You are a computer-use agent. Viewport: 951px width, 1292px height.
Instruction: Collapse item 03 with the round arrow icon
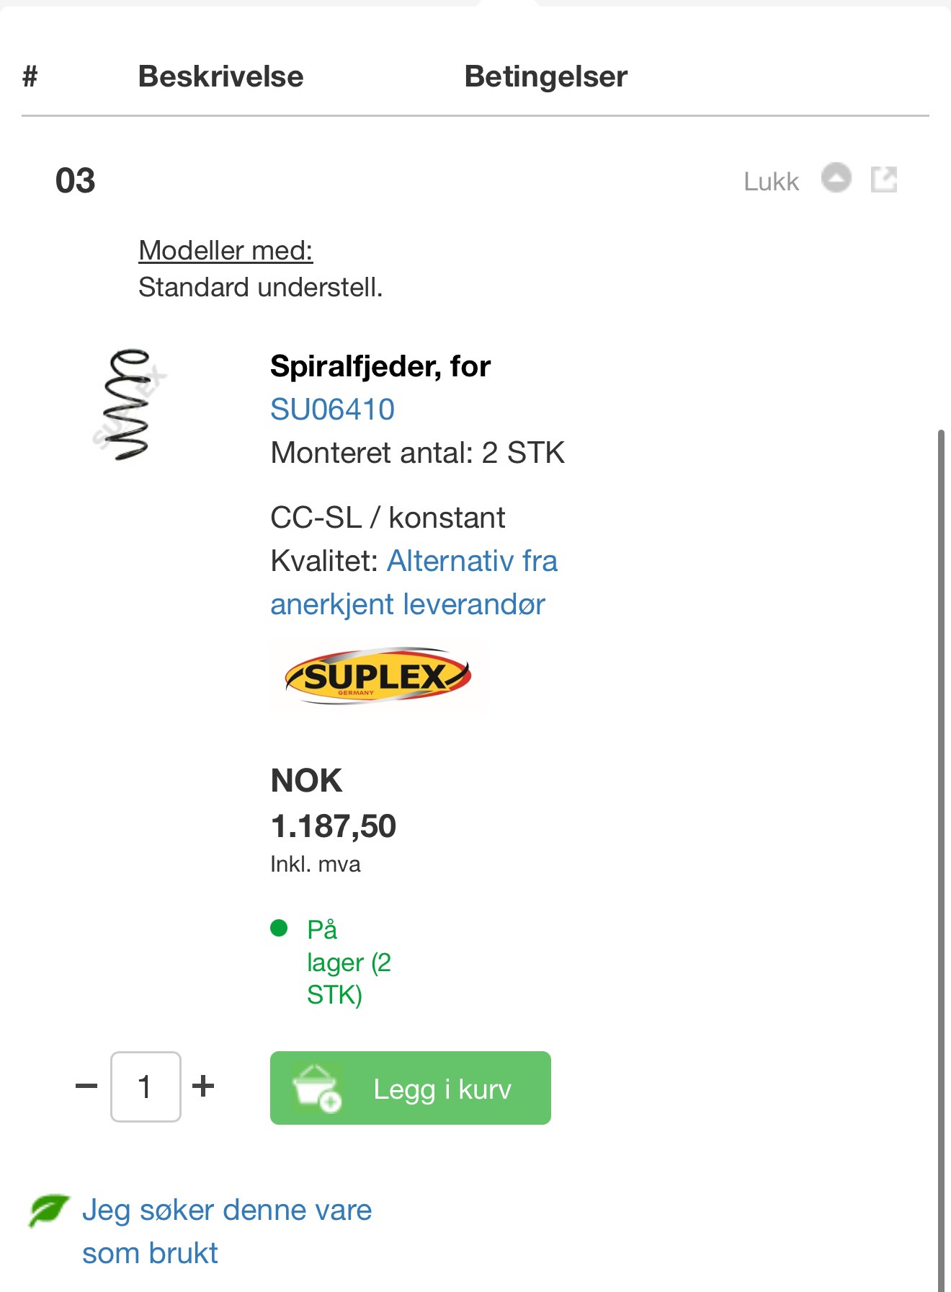click(x=836, y=177)
